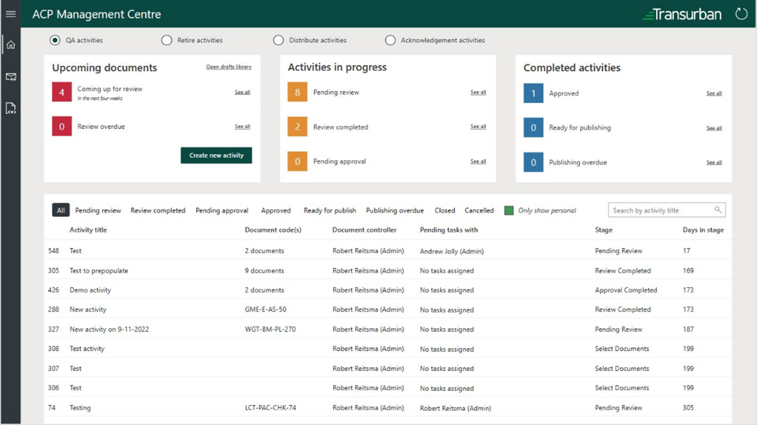
Task: Click the blue Approved count tile
Action: [x=533, y=94]
